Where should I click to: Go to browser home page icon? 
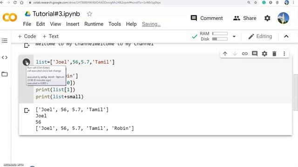coord(22,2)
